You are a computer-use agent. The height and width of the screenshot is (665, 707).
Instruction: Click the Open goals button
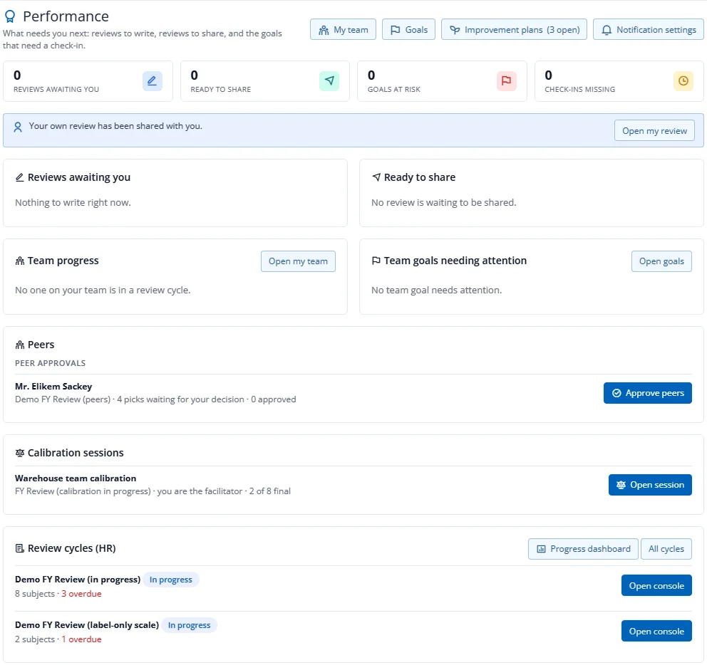coord(661,261)
